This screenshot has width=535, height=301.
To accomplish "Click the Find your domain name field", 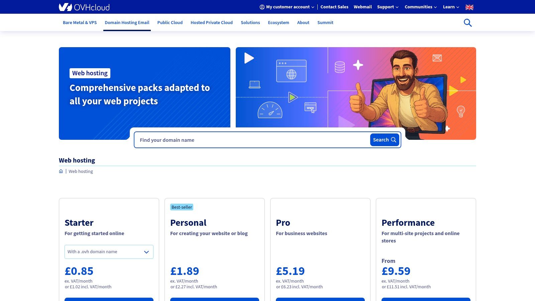I will point(252,140).
